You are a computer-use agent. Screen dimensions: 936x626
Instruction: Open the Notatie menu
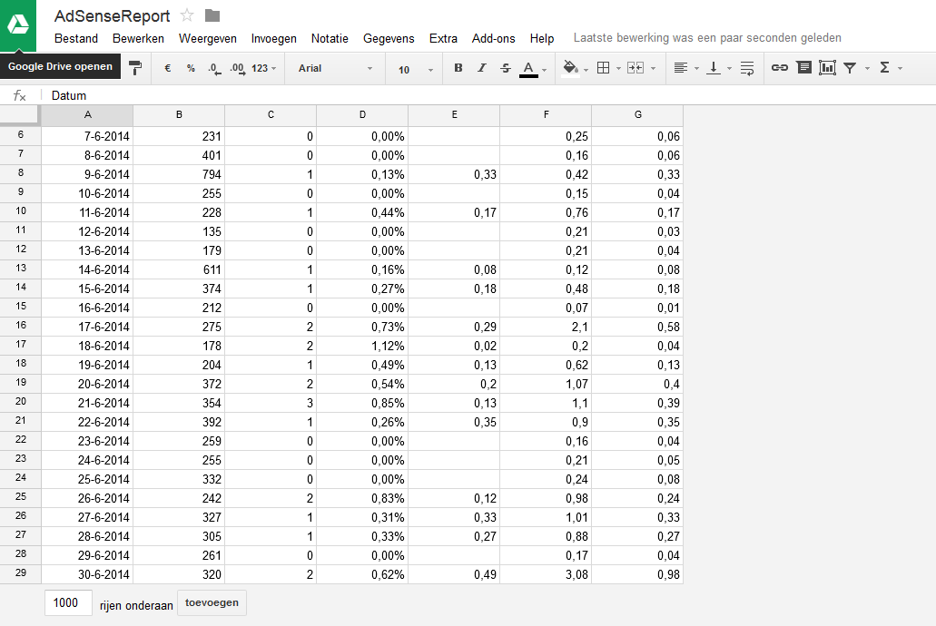click(330, 38)
